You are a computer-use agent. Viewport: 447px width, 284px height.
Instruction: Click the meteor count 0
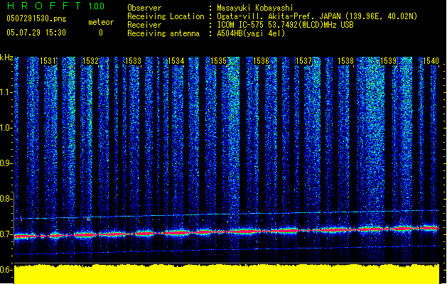101,33
